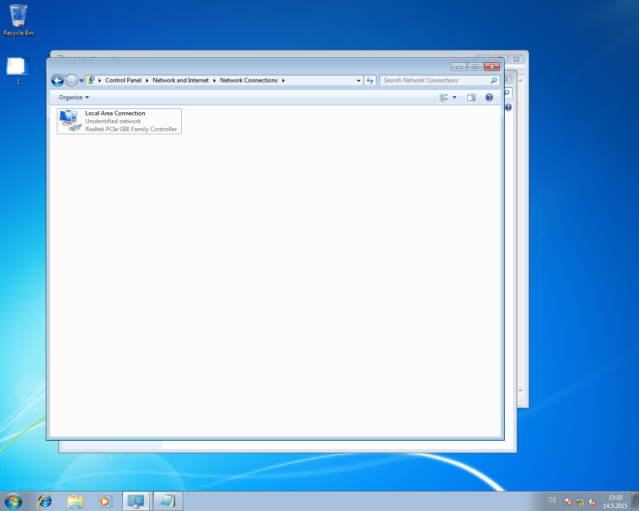
Task: Click the Start button orb
Action: pyautogui.click(x=13, y=501)
